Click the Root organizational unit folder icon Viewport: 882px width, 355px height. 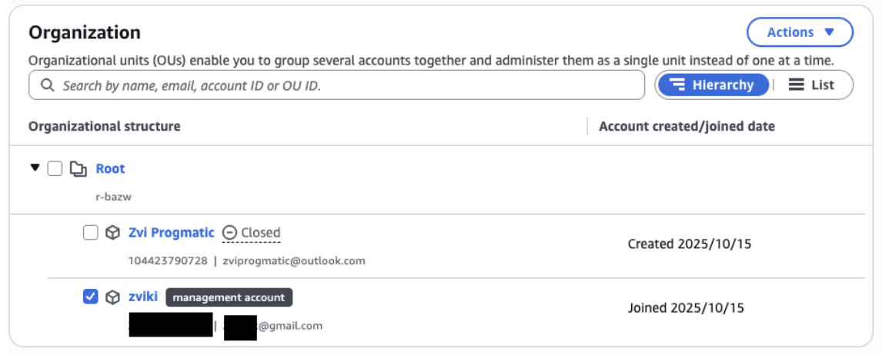pyautogui.click(x=78, y=169)
